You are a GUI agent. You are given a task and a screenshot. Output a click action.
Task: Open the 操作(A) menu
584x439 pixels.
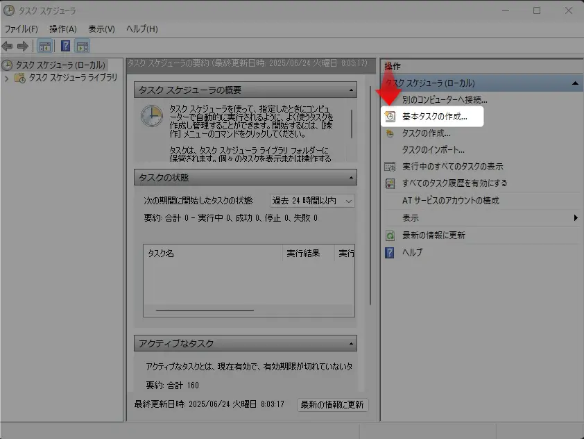pyautogui.click(x=63, y=28)
